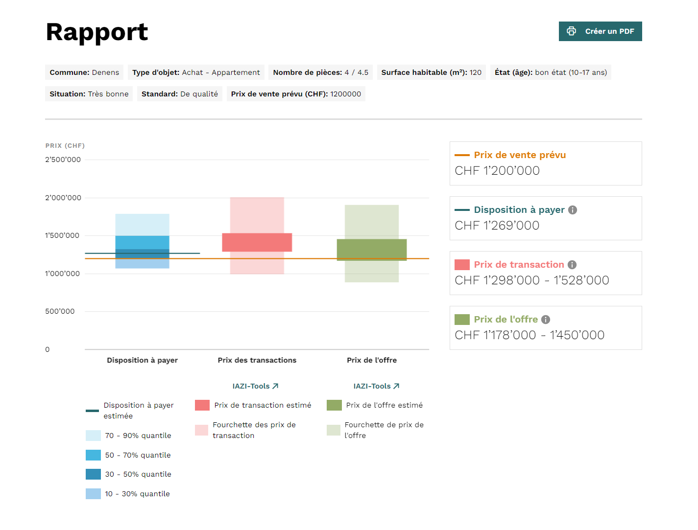
Task: Click the red swatch in Prix de transaction card
Action: 462,265
